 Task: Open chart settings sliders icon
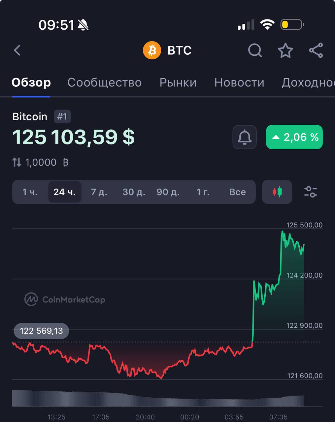tap(310, 192)
